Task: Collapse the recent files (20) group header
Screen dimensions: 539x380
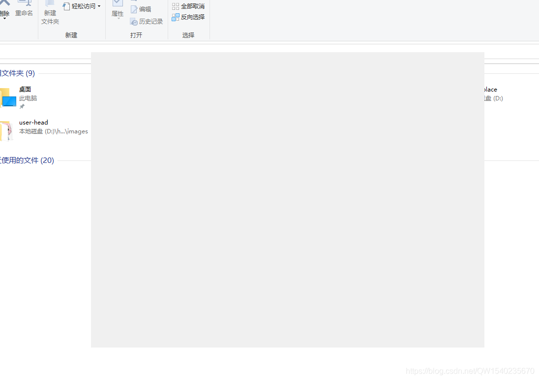Action: point(27,160)
